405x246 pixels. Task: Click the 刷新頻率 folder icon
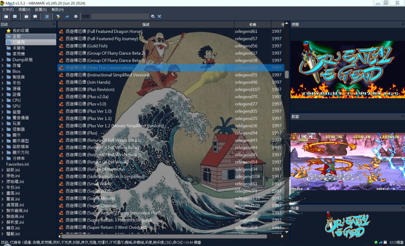[x=9, y=147]
